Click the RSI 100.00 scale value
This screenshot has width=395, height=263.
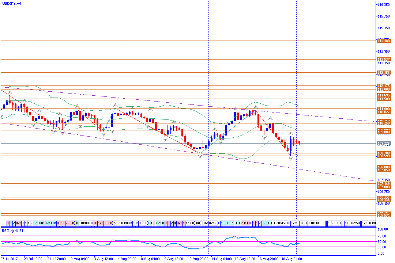(x=383, y=229)
